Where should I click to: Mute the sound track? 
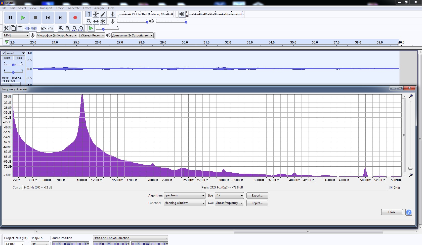7,58
